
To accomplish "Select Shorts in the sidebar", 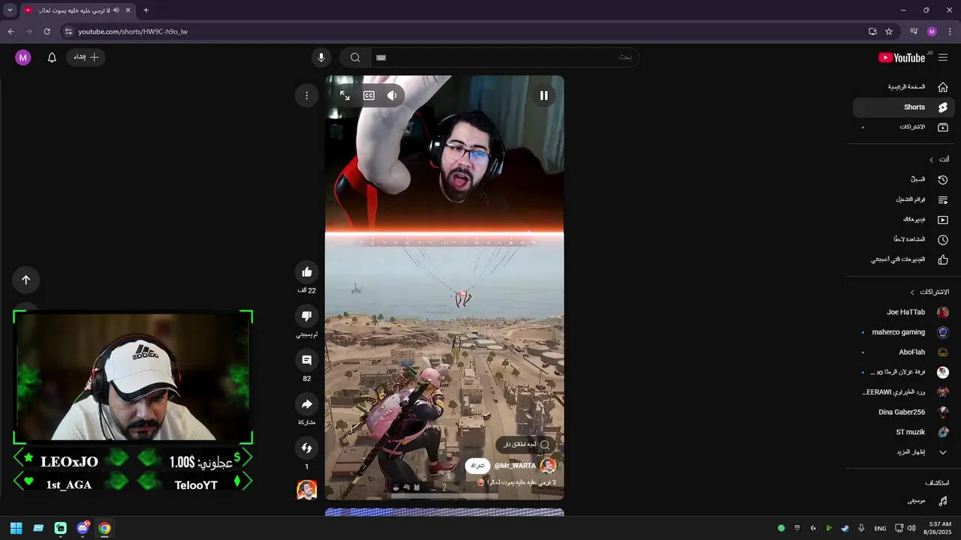I will [x=904, y=107].
